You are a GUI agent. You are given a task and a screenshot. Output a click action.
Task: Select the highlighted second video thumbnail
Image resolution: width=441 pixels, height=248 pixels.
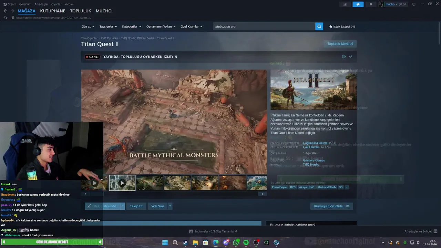pos(122,183)
